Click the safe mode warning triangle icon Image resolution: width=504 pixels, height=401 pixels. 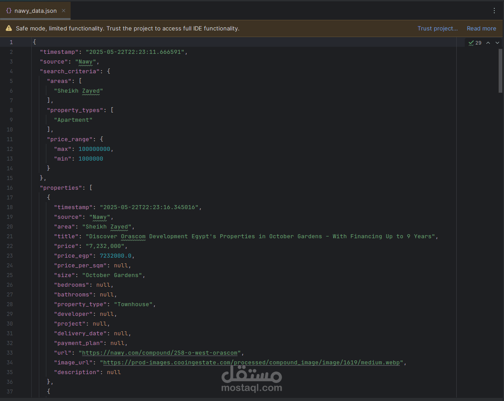tap(9, 28)
